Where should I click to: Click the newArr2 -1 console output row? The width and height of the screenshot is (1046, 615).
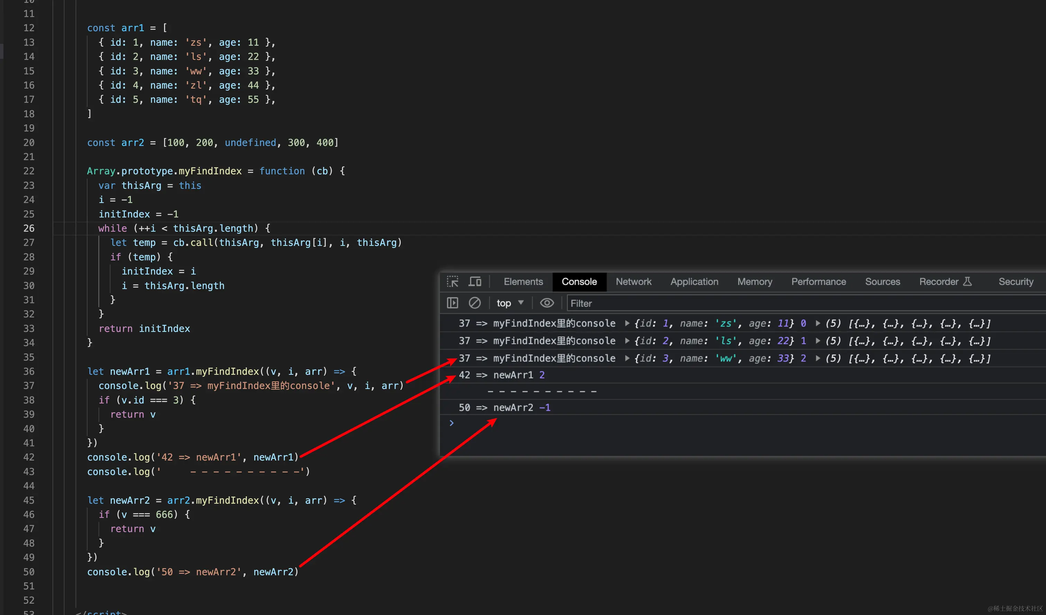(x=504, y=408)
